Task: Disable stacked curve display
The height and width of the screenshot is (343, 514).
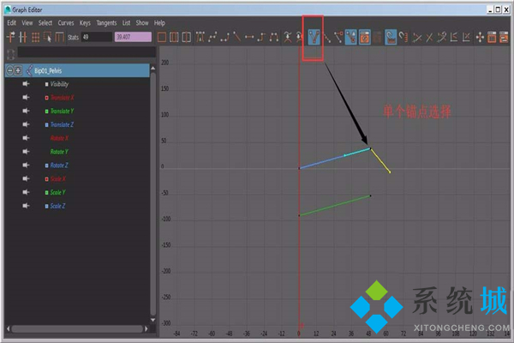Action: (x=466, y=37)
